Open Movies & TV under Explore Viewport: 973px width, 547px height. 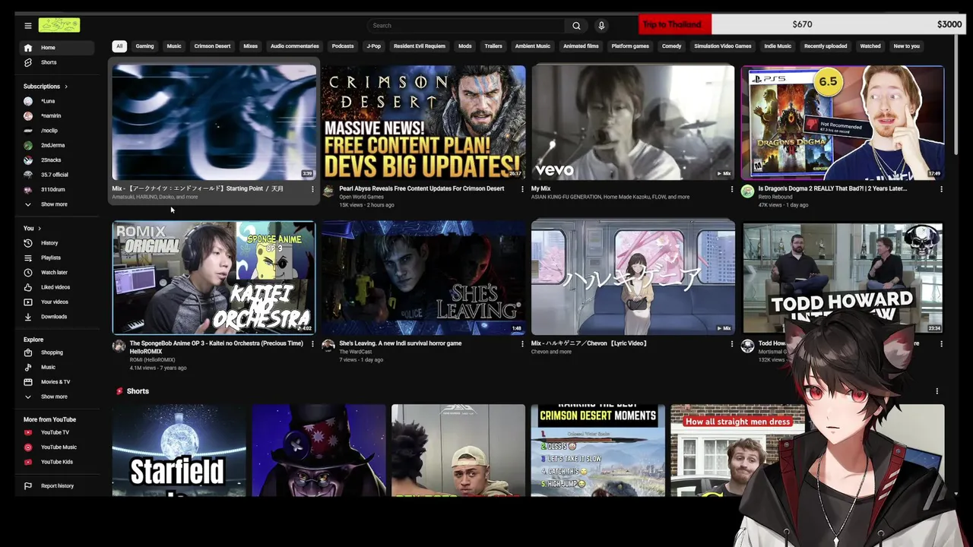(x=57, y=381)
